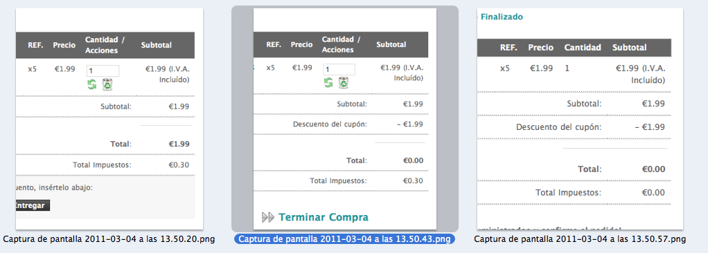This screenshot has width=708, height=253.
Task: Click Precio column header in selected thumbnail
Action: [301, 44]
